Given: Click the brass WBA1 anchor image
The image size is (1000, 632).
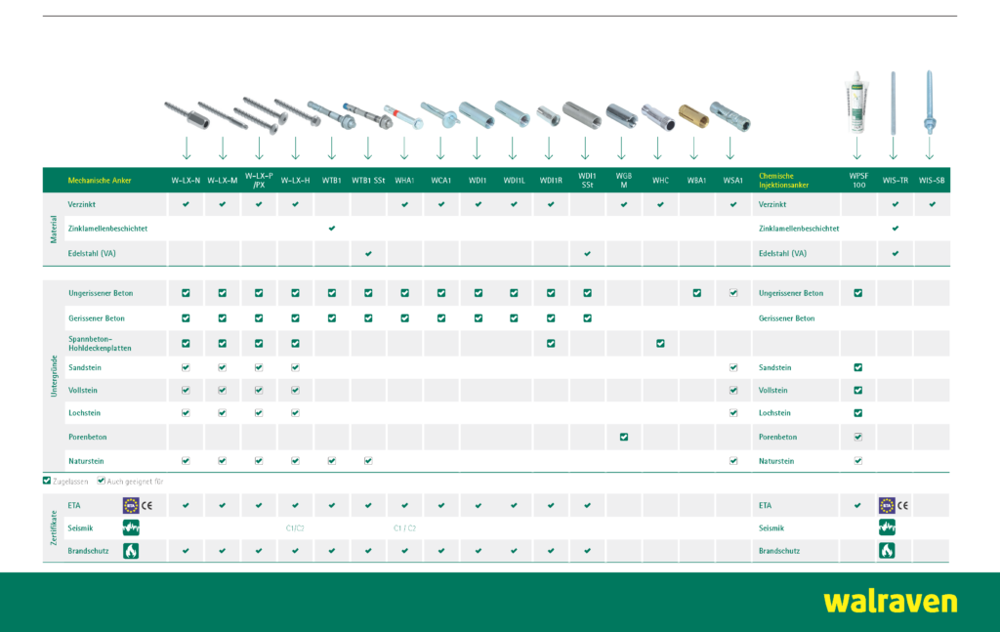Looking at the screenshot, I should click(693, 115).
